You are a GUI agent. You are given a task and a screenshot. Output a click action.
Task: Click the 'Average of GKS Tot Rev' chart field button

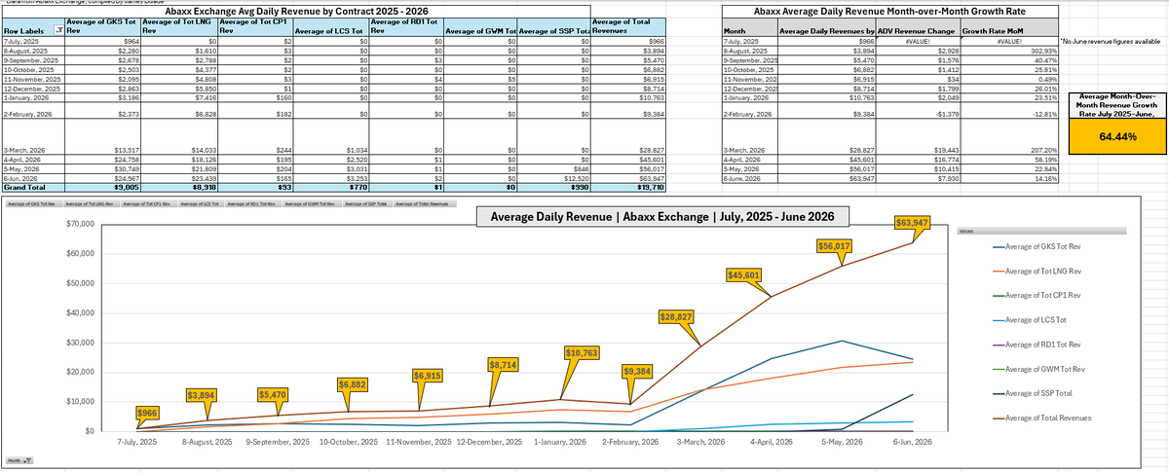pos(32,204)
